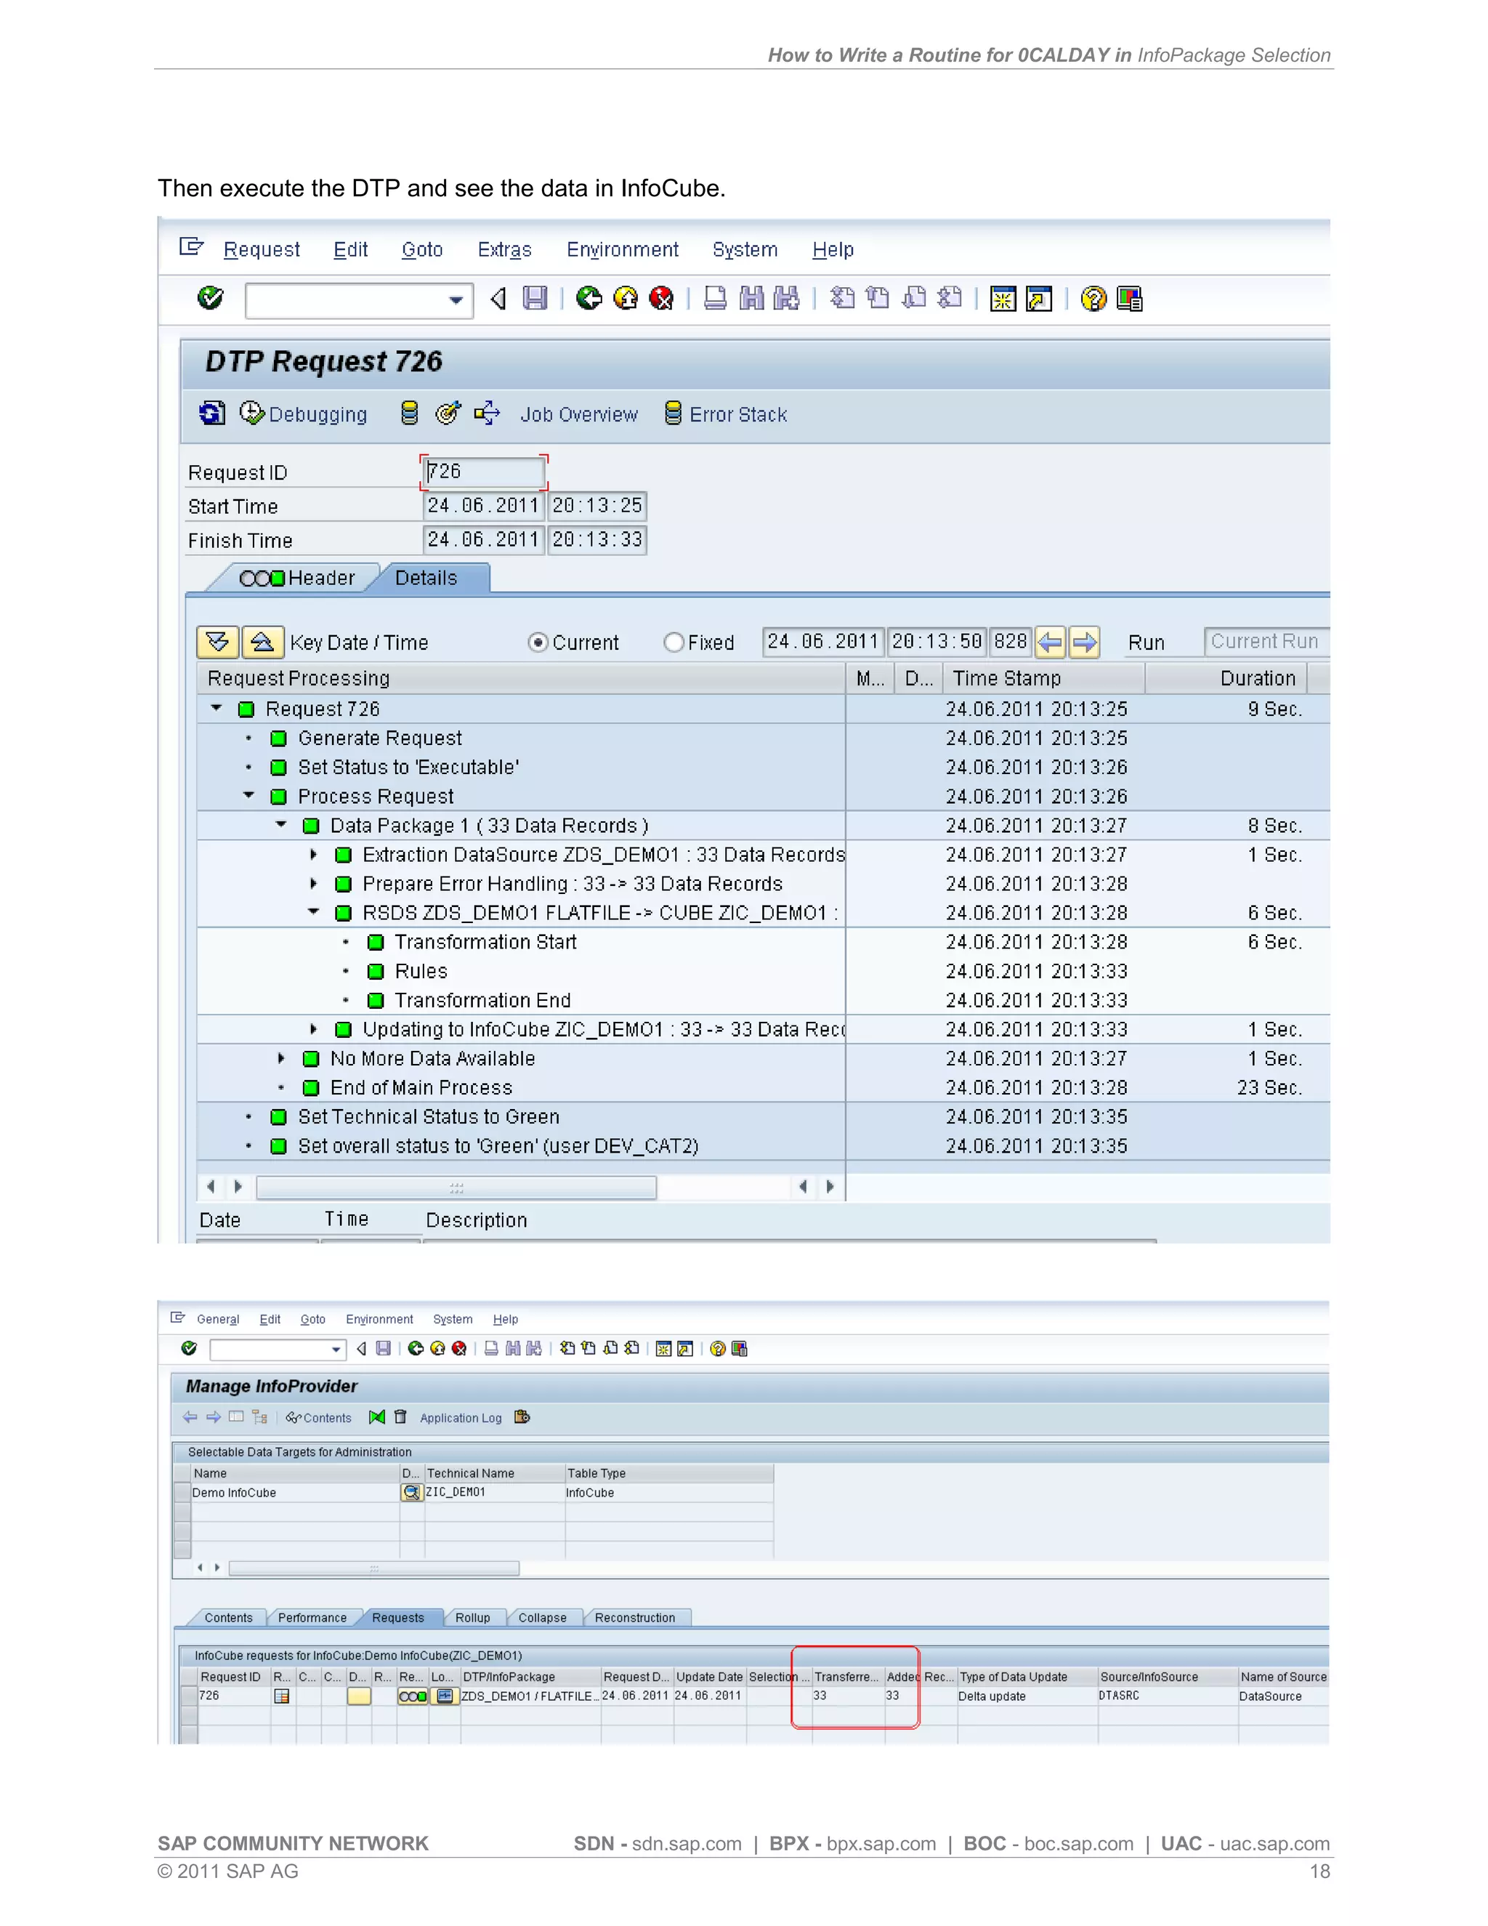The image size is (1488, 1926).
Task: Click Find Next icon in DTP toolbar
Action: (786, 298)
